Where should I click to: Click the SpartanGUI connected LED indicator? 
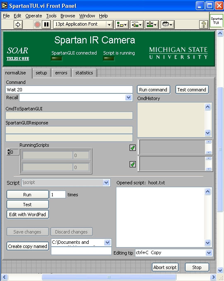point(57,58)
